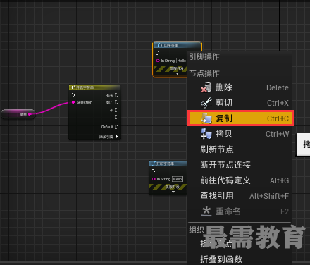Image resolution: width=310 pixels, height=265 pixels.
Task: Edit the lower node's Hello text field
Action: (178, 179)
